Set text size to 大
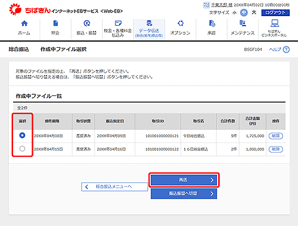Viewport: 298px width, 226px height. tap(254, 13)
